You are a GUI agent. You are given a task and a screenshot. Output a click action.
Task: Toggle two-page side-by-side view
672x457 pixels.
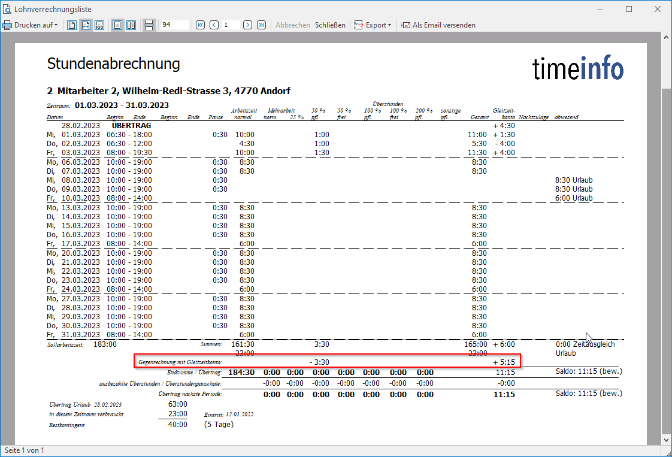point(131,25)
